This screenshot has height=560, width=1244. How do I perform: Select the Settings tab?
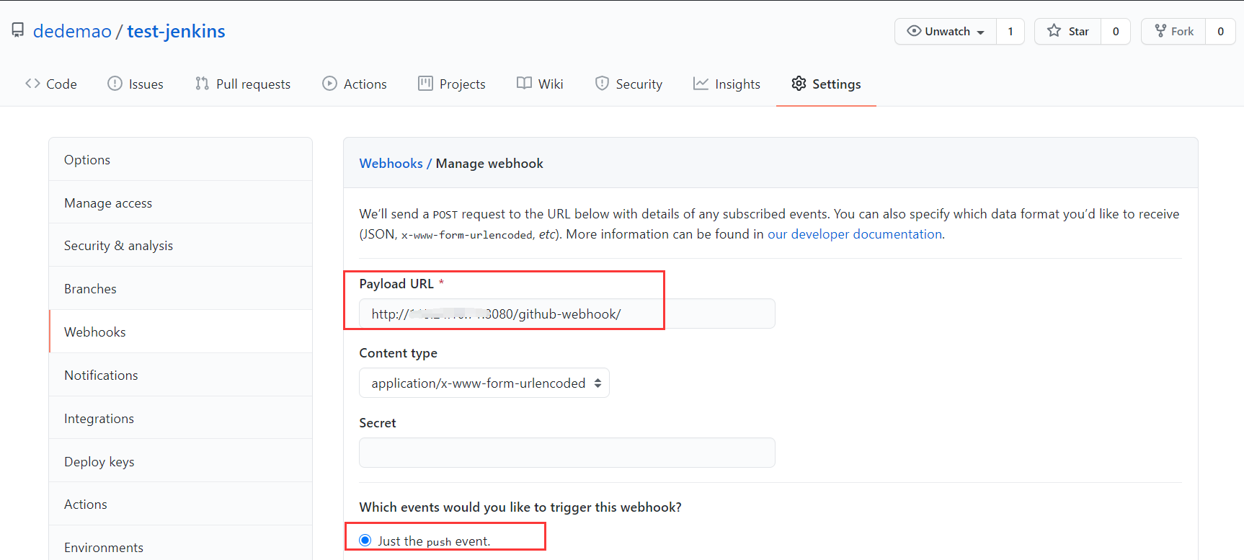click(826, 84)
